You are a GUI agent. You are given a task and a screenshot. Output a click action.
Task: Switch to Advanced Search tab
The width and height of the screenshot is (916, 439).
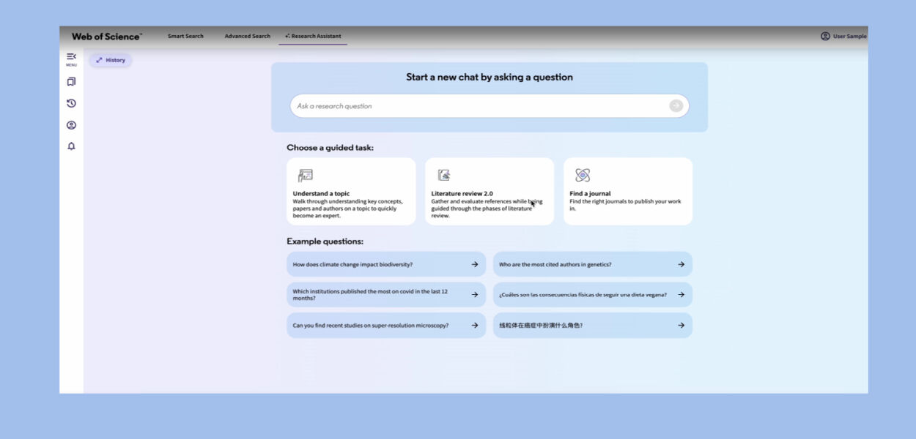click(248, 36)
